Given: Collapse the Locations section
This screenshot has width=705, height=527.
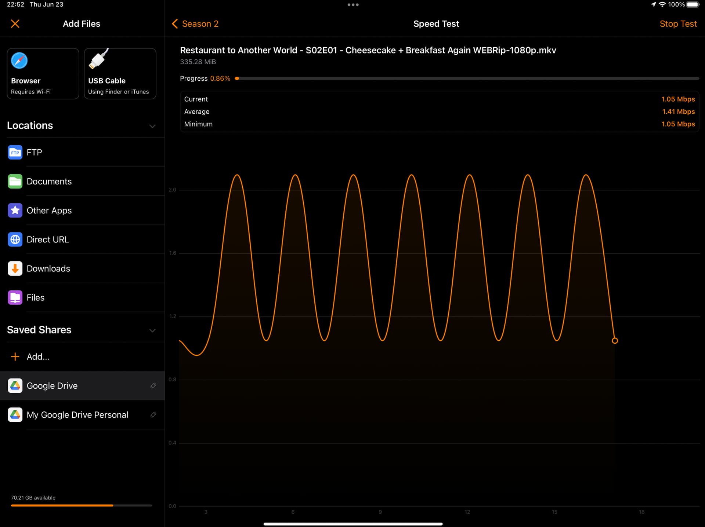Looking at the screenshot, I should pyautogui.click(x=152, y=126).
